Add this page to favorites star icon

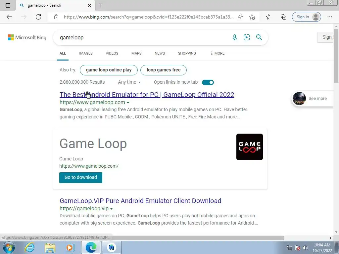tap(252, 17)
